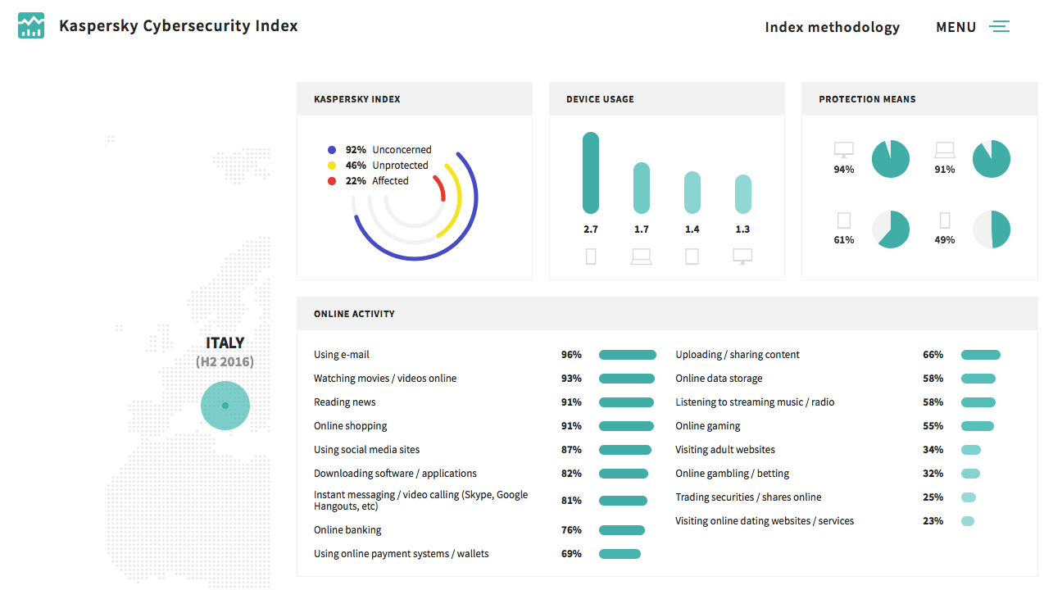This screenshot has width=1044, height=590.
Task: Click the 'Online data storage' label
Action: 719,379
